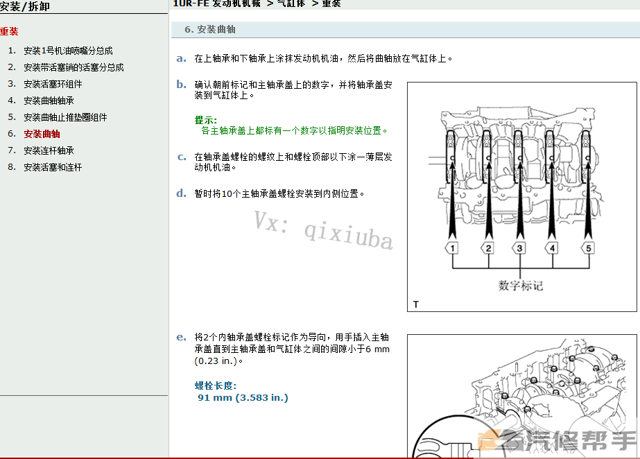Click the value 91 mm (3.583 in.)
The image size is (640, 459).
click(243, 397)
